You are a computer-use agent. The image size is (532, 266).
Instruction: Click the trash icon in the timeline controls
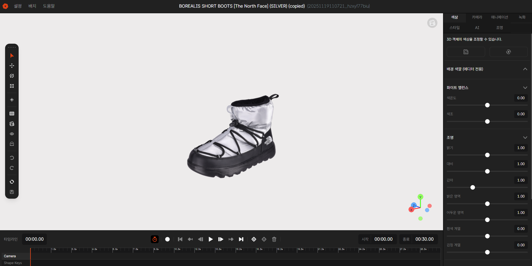274,239
